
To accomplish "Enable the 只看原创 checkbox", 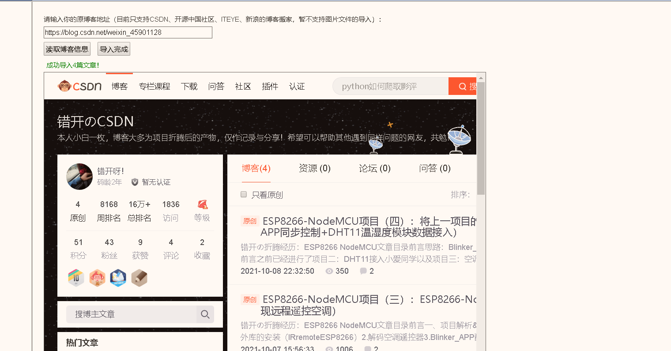I will point(243,194).
